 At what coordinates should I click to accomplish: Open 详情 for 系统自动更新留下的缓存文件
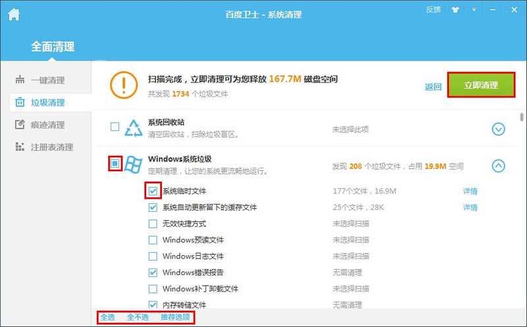coord(470,207)
